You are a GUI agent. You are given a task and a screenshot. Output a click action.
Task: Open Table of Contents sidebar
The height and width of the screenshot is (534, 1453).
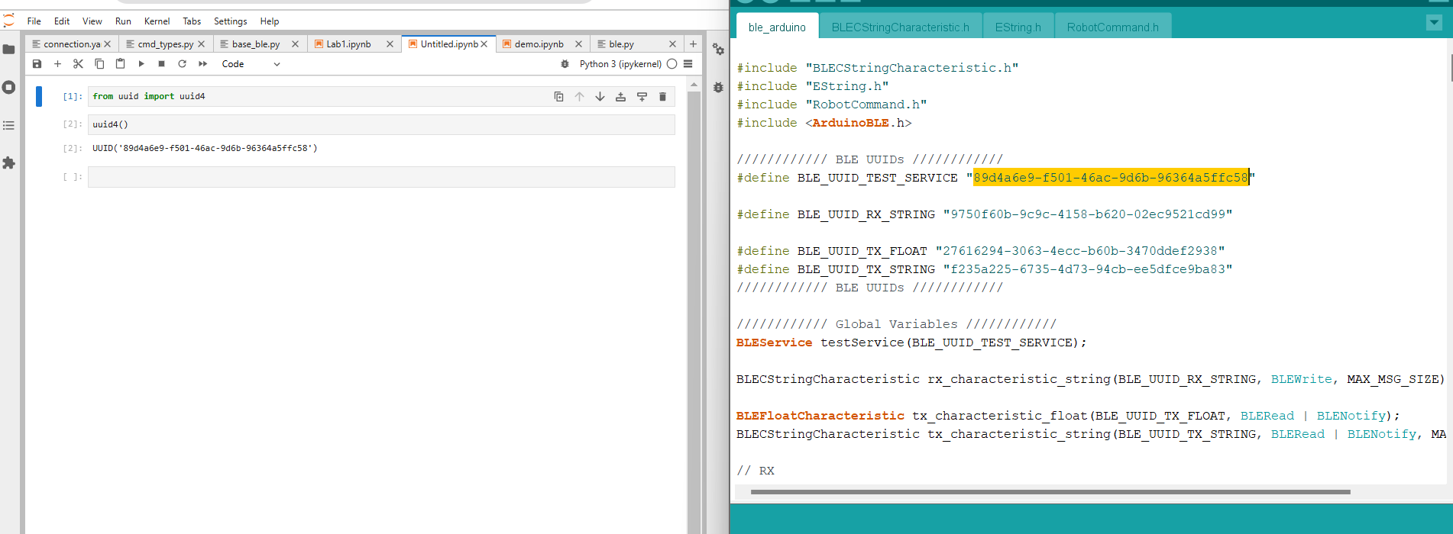coord(9,125)
